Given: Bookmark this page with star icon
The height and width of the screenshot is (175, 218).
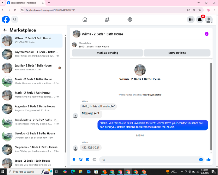Looking at the screenshot, I should pyautogui.click(x=200, y=10).
